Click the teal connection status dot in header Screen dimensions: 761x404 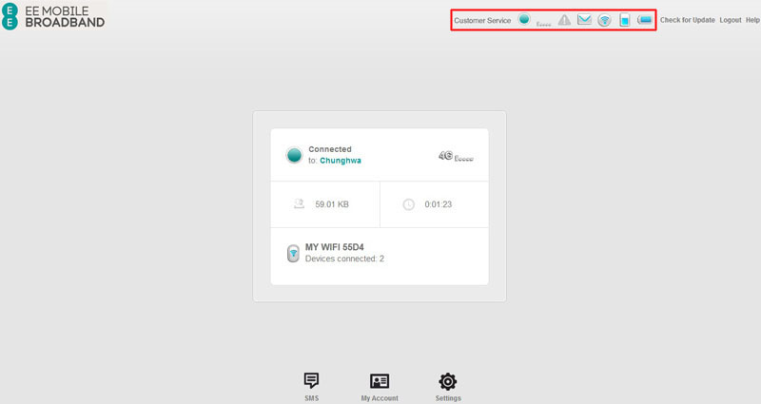coord(524,19)
